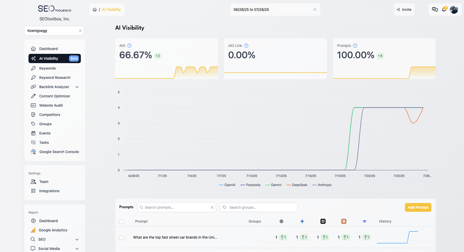The height and width of the screenshot is (252, 464).
Task: Tick the checkbox for the fast street car prompt
Action: [121, 238]
